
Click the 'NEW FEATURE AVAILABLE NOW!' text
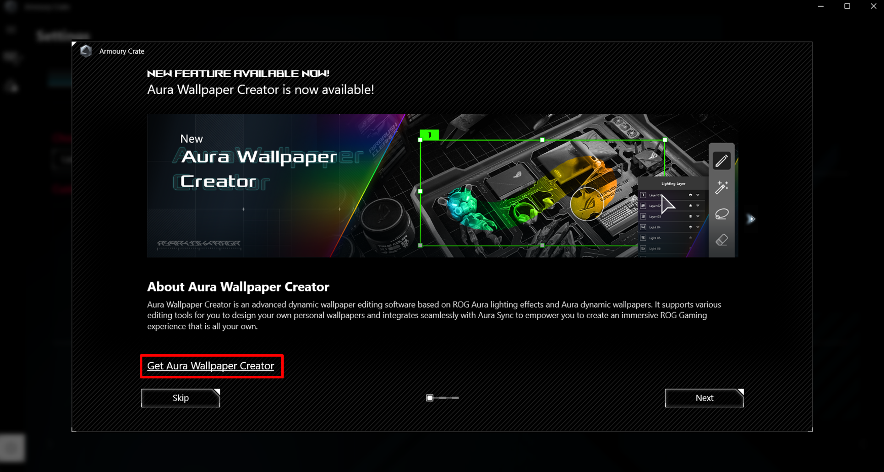click(238, 73)
